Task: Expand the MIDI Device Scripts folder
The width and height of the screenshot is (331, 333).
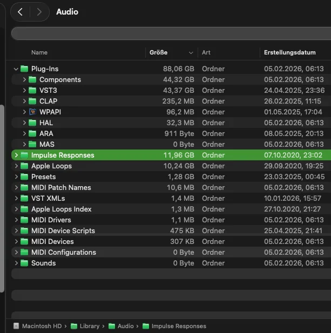Action: (x=16, y=231)
